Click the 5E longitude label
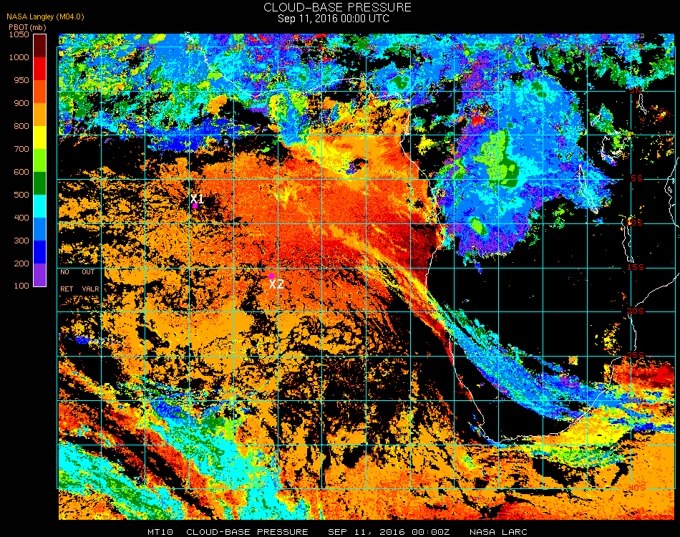The image size is (680, 537). 371,47
